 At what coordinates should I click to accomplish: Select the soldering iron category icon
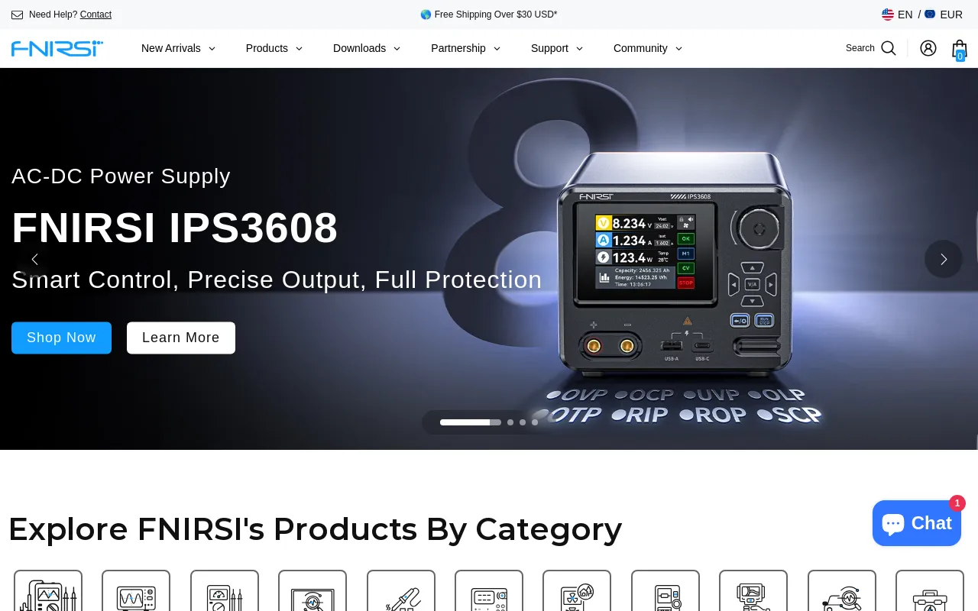click(401, 591)
